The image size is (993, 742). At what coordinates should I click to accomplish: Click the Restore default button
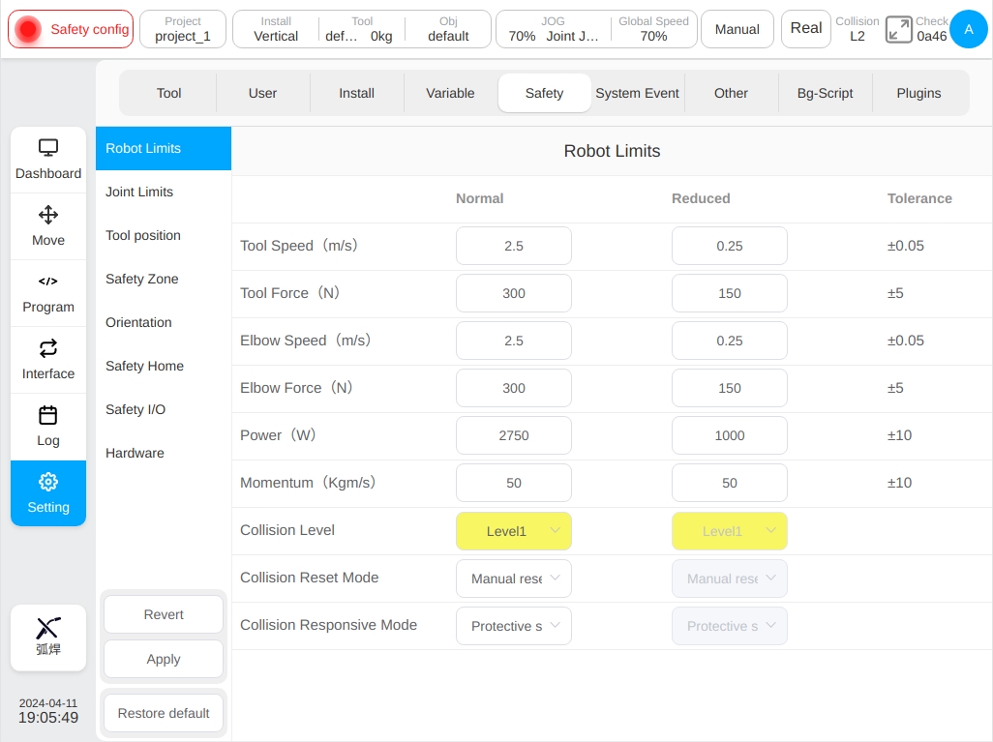pos(164,714)
